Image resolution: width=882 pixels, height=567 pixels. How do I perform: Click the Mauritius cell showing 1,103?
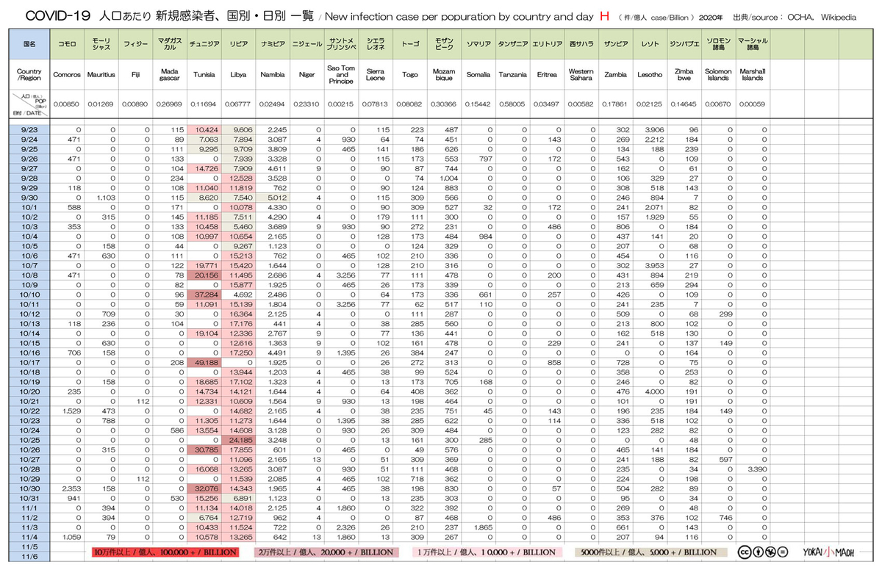point(101,198)
